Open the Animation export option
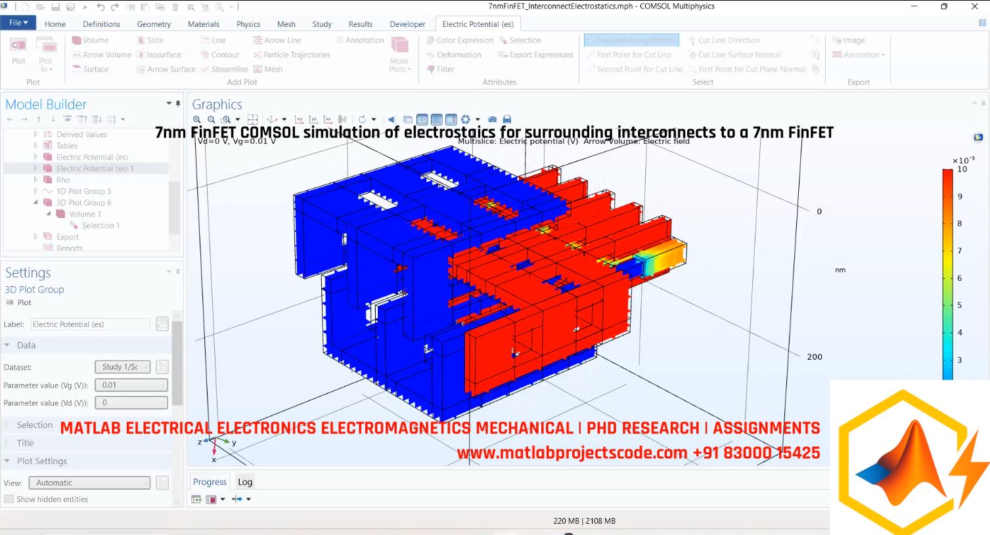Image resolution: width=990 pixels, height=535 pixels. (859, 54)
